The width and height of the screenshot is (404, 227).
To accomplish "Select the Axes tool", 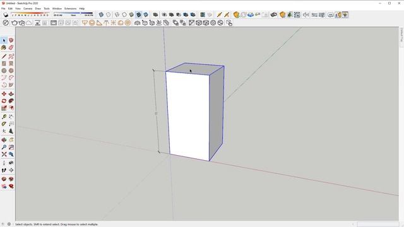I will click(4, 131).
